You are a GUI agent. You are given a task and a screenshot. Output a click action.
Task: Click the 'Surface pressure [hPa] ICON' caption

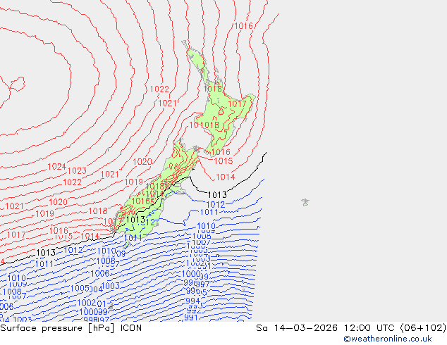point(71,328)
